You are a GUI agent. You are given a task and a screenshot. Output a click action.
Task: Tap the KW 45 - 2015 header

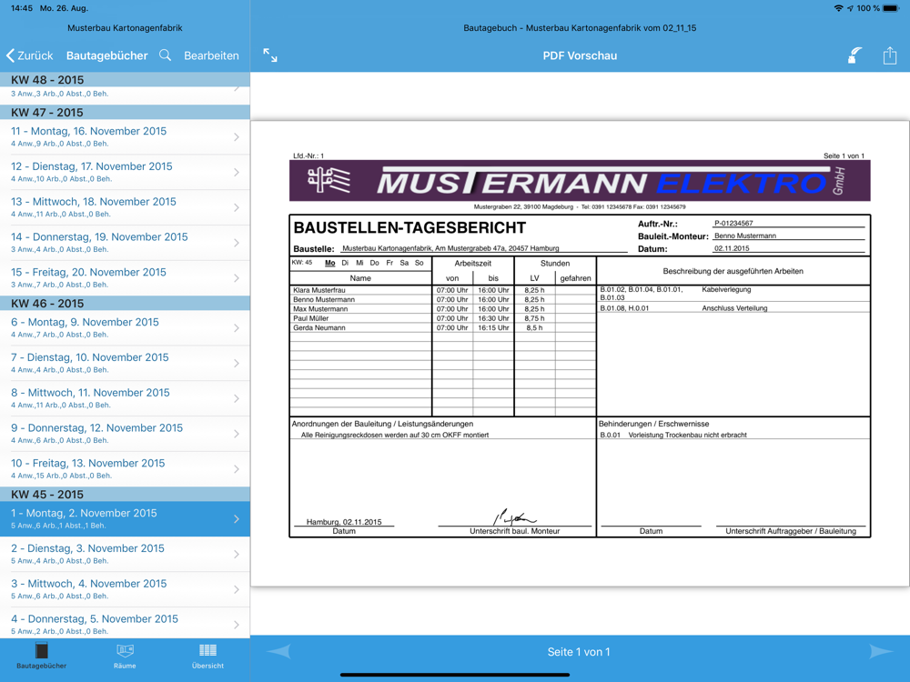coord(125,494)
